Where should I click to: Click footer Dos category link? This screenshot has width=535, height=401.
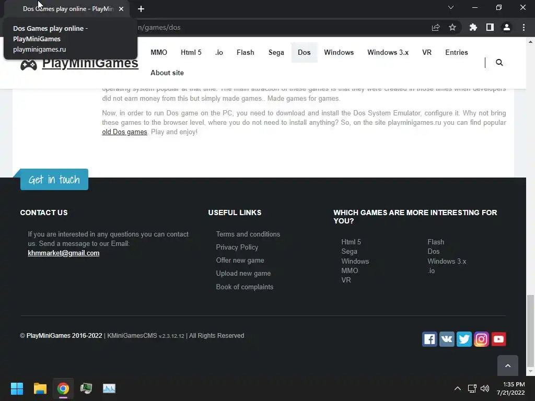433,251
